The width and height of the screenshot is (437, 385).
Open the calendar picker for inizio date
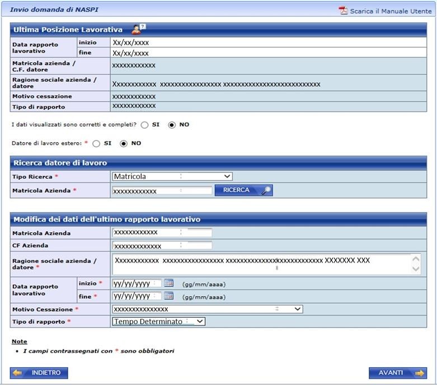click(x=168, y=283)
